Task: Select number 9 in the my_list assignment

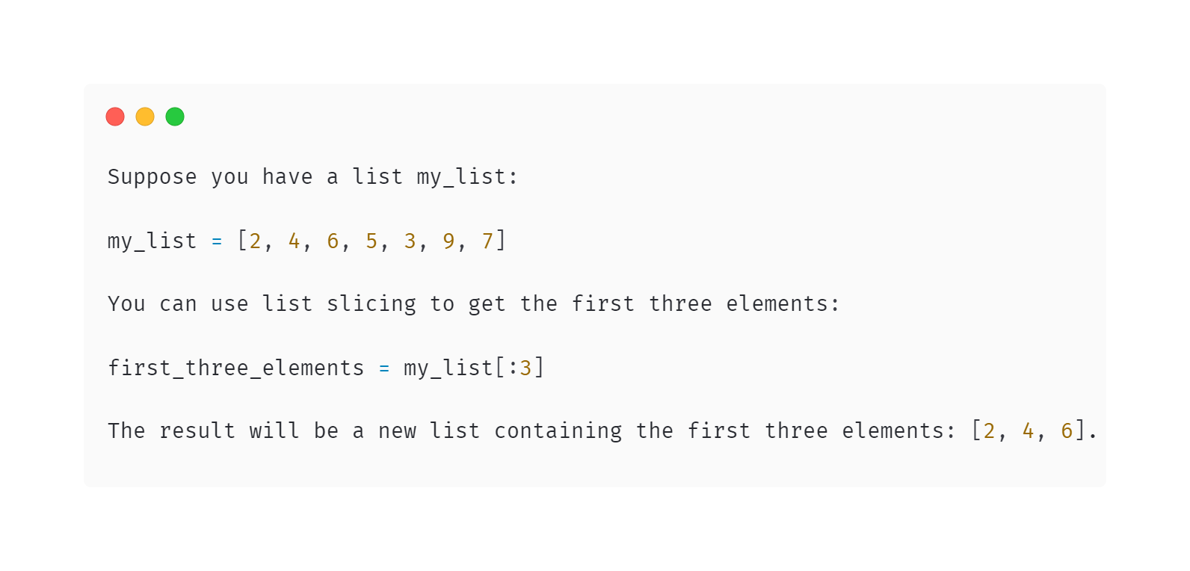Action: click(448, 241)
